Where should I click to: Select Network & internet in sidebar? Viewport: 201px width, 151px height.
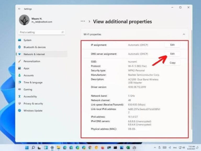pos(42,54)
